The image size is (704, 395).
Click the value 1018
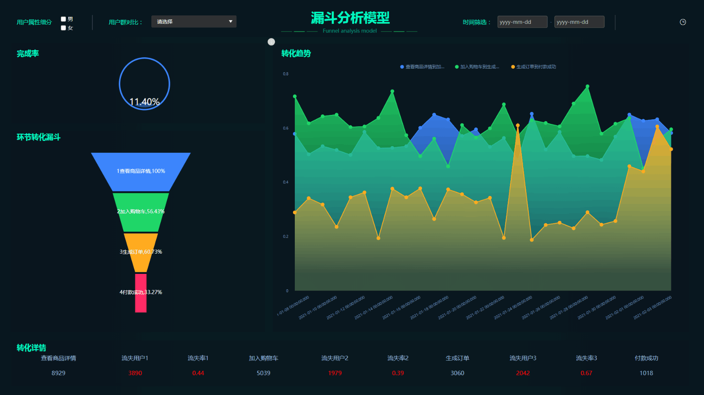[x=646, y=373]
